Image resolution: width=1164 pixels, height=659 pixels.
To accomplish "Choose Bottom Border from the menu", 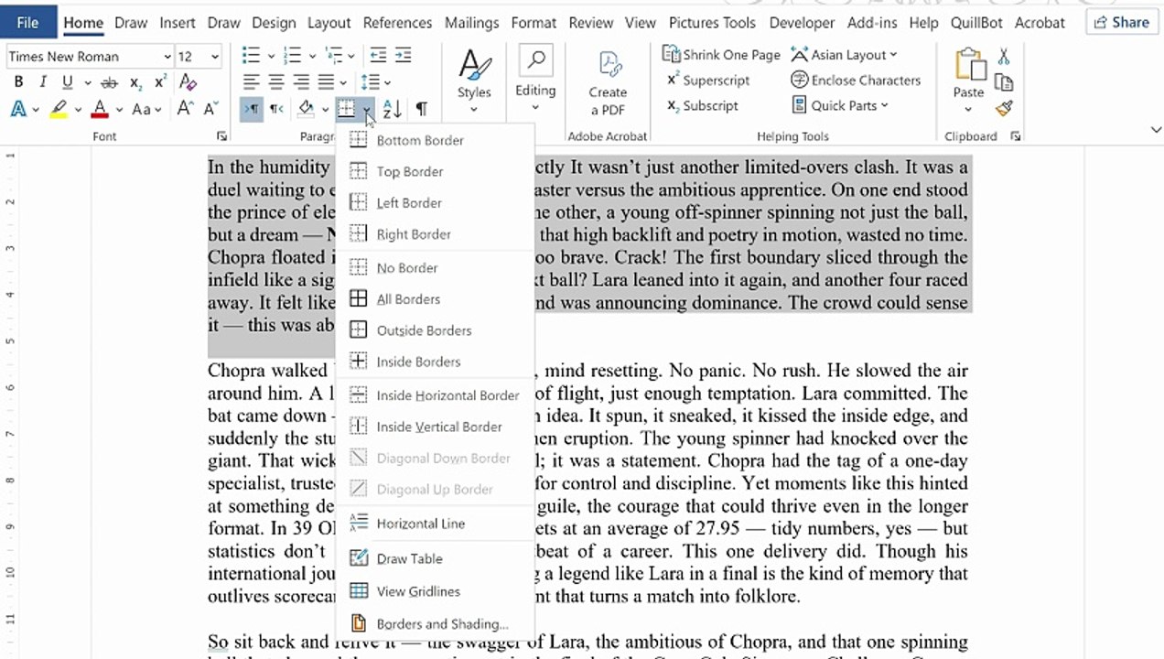I will click(435, 140).
